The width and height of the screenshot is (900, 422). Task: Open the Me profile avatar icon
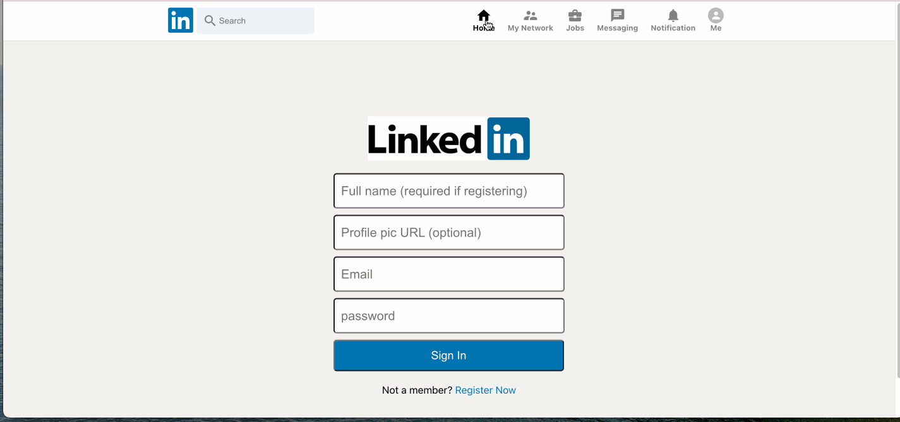(716, 15)
